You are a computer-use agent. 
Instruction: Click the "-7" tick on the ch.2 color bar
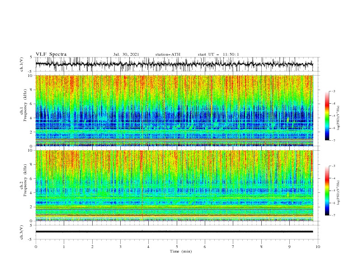(x=333, y=215)
